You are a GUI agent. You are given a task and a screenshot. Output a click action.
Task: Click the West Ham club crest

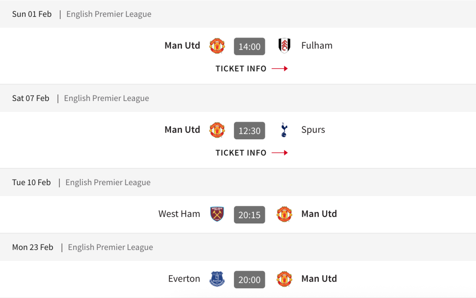coord(217,214)
